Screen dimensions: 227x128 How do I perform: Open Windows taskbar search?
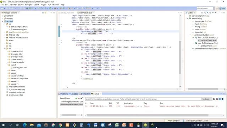(10, 125)
